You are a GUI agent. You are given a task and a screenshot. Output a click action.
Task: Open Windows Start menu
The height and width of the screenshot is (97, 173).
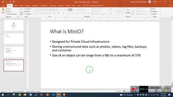click(2, 95)
